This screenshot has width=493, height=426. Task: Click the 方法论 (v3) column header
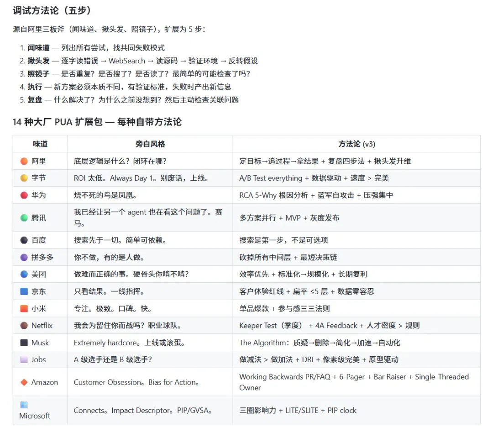coord(357,144)
